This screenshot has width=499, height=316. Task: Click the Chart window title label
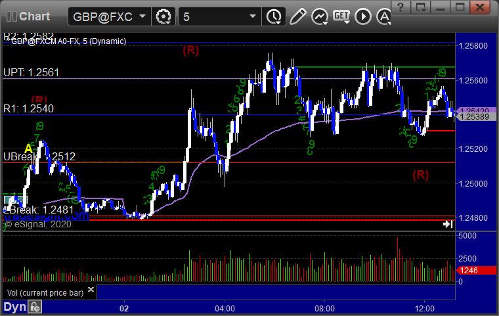tap(34, 16)
